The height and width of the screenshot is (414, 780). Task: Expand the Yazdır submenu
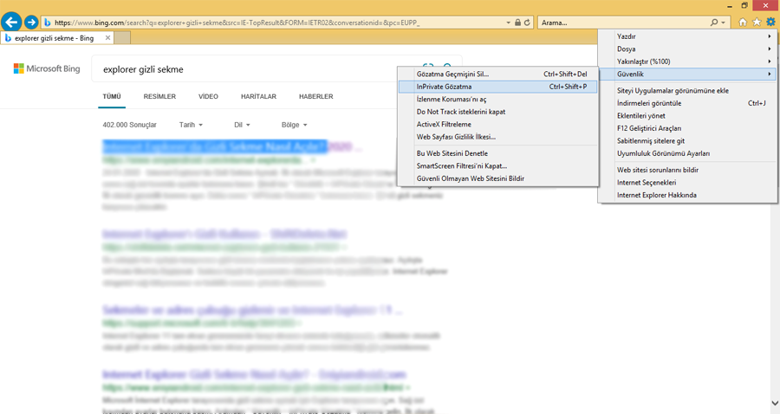(688, 36)
